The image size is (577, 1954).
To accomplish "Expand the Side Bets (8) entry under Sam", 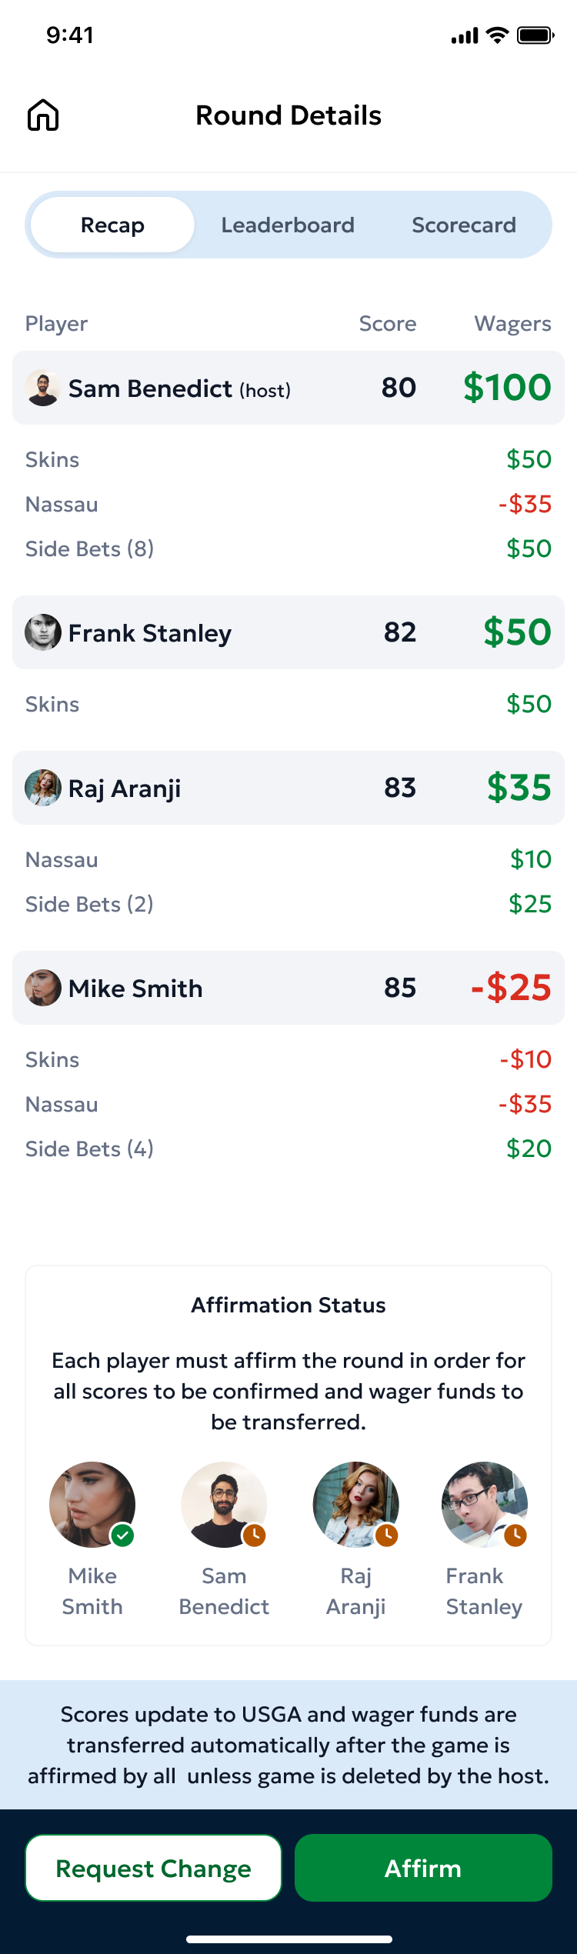I will [x=89, y=549].
